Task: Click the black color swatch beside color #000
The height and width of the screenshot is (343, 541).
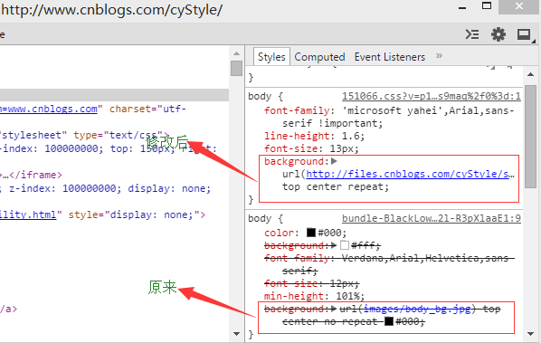Action: point(311,233)
